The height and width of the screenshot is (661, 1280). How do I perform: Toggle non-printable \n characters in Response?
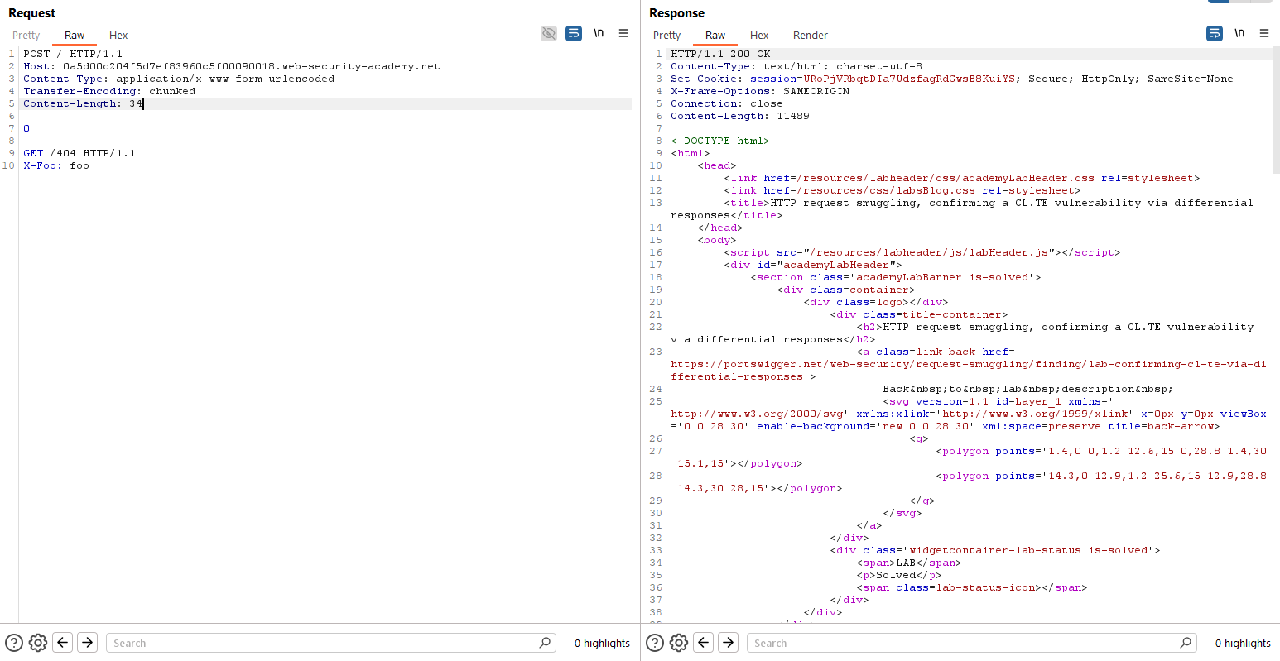tap(1239, 33)
